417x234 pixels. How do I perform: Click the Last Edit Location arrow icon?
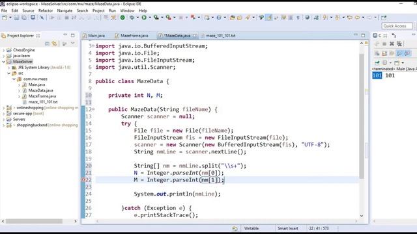(350, 18)
